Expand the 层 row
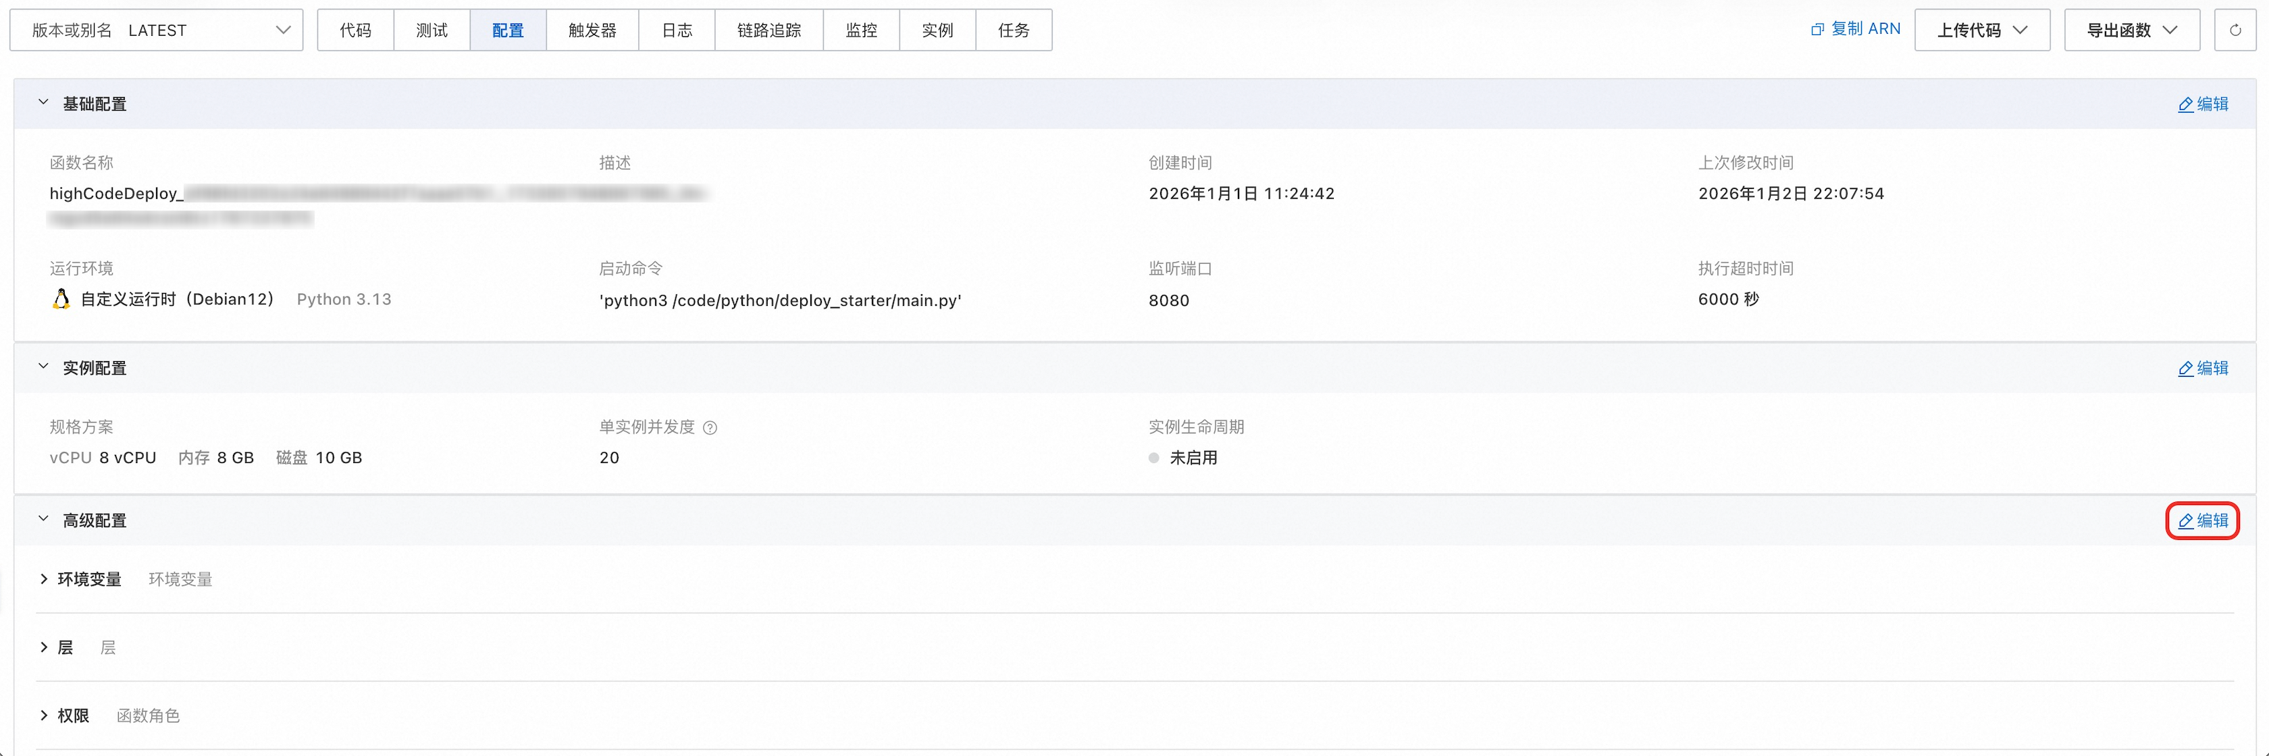2269x756 pixels. pyautogui.click(x=44, y=648)
